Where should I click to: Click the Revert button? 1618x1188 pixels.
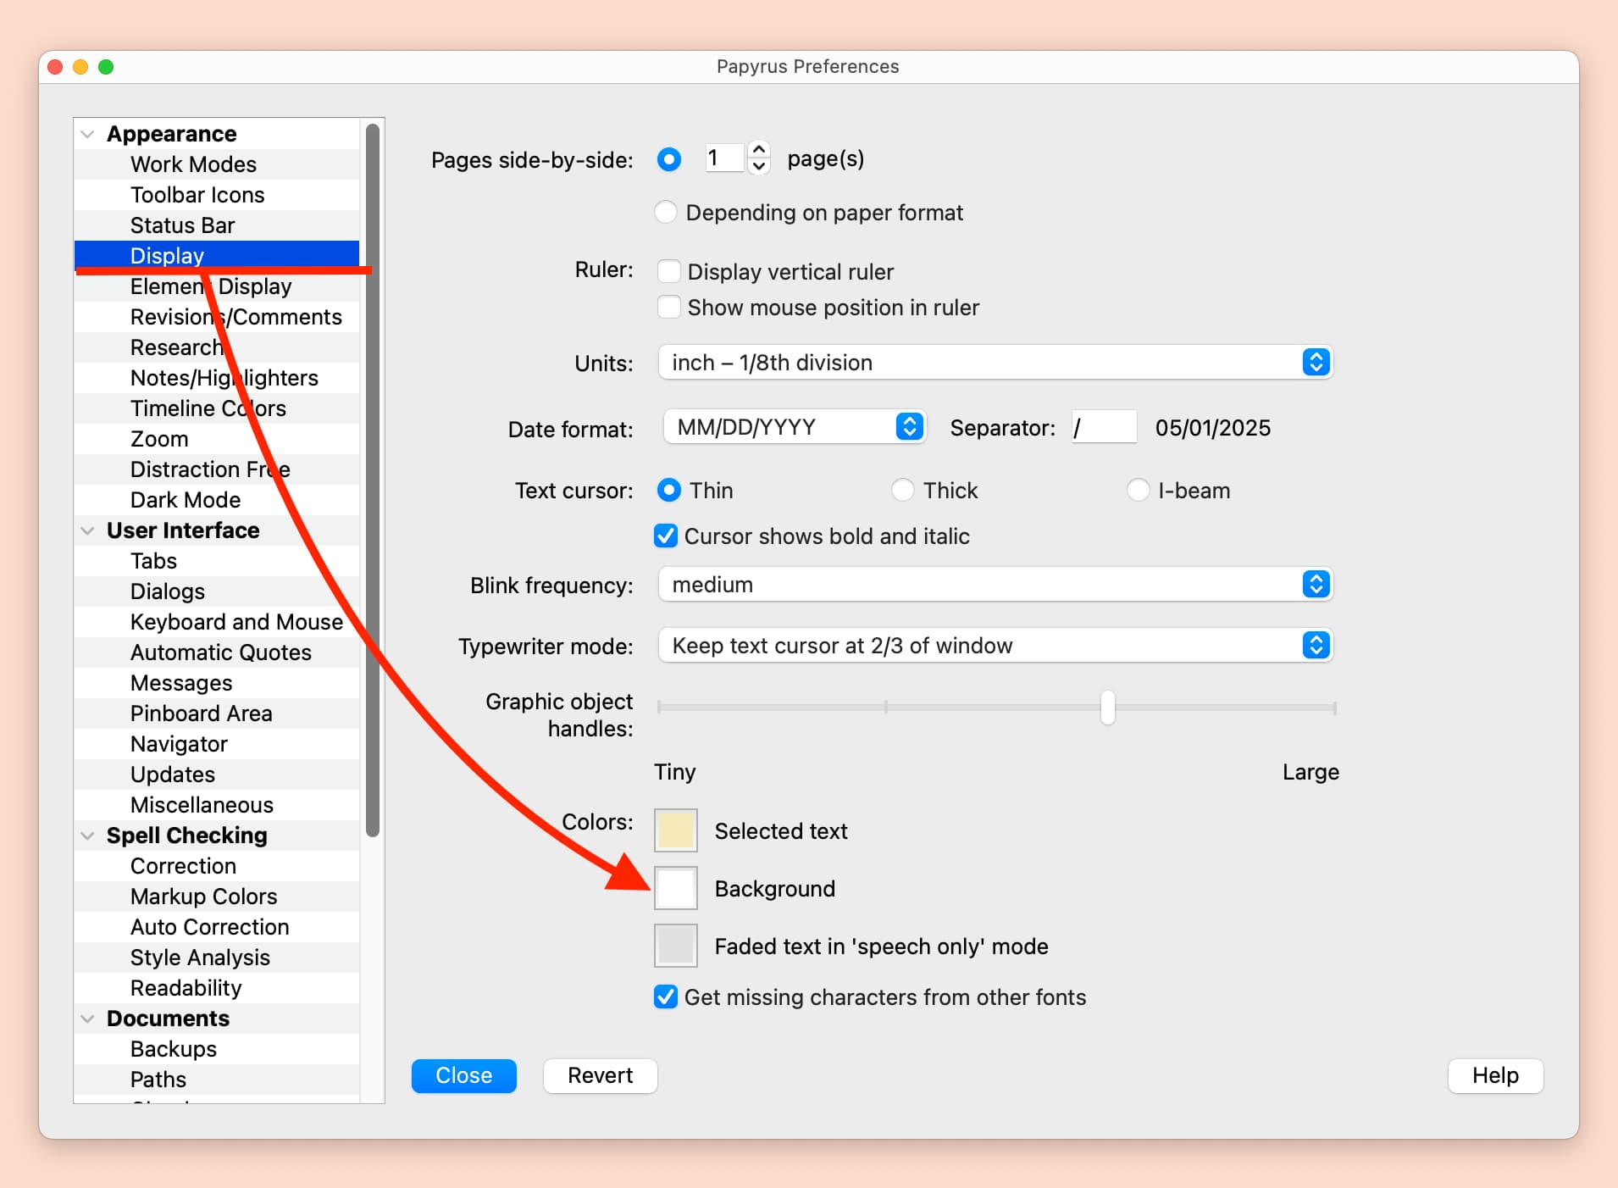(601, 1075)
